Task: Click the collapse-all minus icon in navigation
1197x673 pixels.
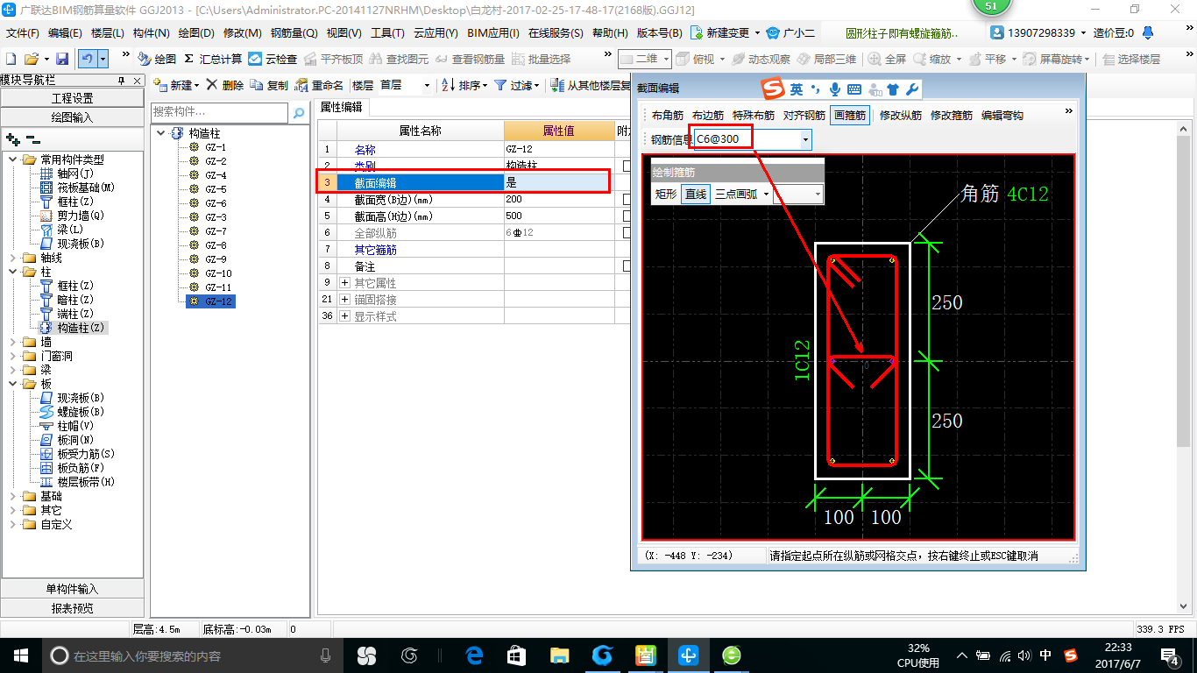Action: [x=32, y=139]
